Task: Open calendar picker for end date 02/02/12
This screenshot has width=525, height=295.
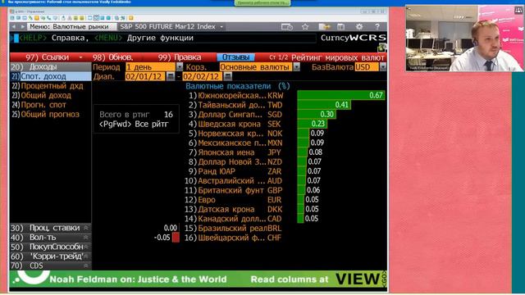Action: (228, 76)
